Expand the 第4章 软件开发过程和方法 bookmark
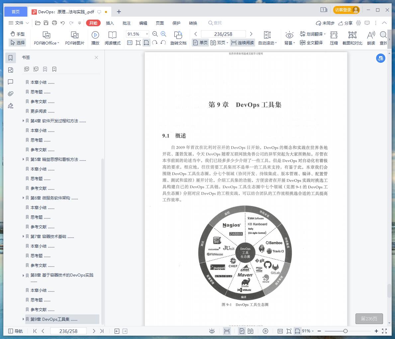Viewport: 395px width, 339px height. click(24, 121)
